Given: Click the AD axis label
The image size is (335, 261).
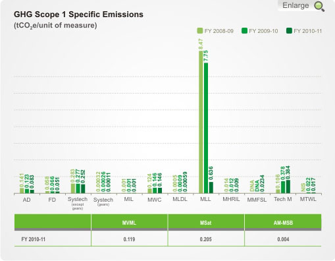Looking at the screenshot, I should point(27,200).
